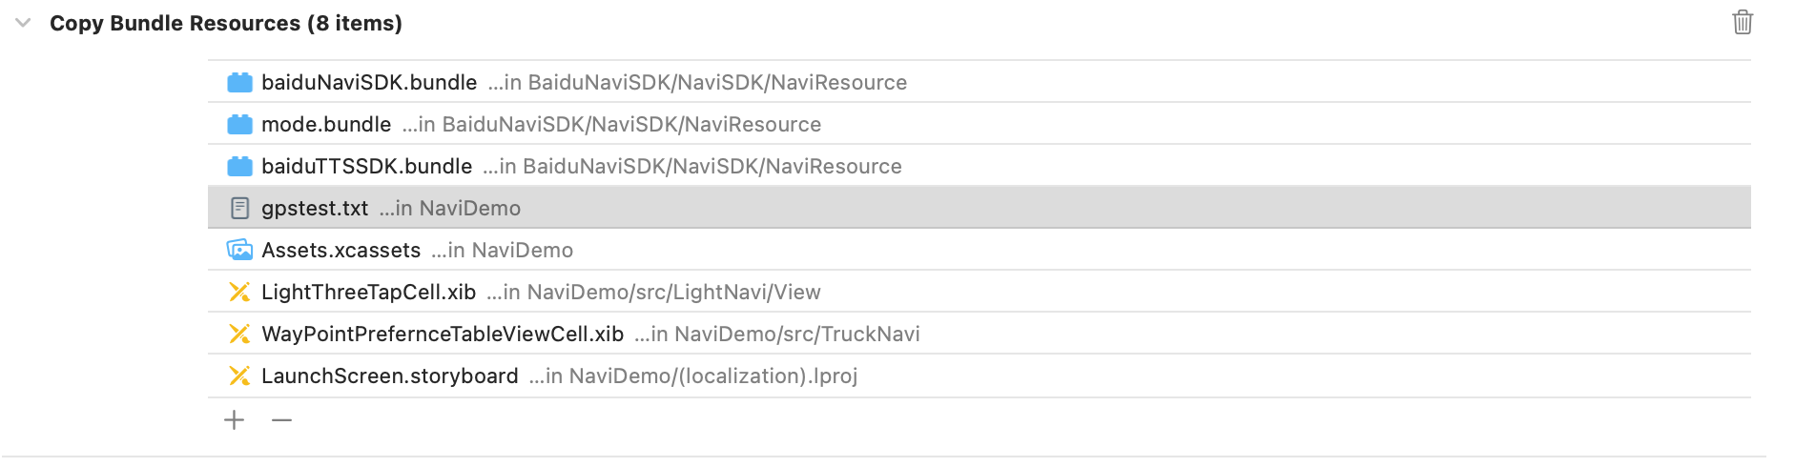Image resolution: width=1795 pixels, height=467 pixels.
Task: Select the mode.bundle resource entry
Action: click(326, 125)
